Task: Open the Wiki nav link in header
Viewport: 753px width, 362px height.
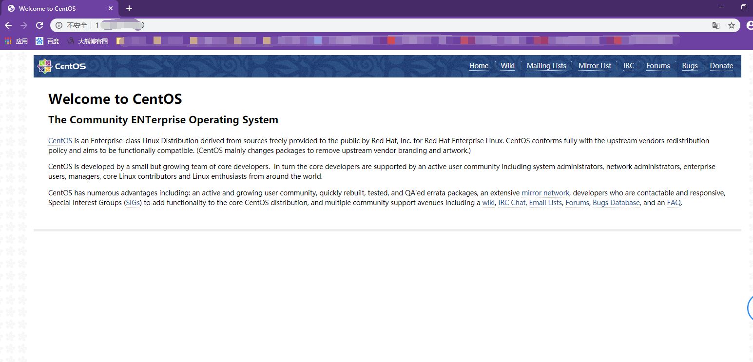Action: pyautogui.click(x=507, y=66)
